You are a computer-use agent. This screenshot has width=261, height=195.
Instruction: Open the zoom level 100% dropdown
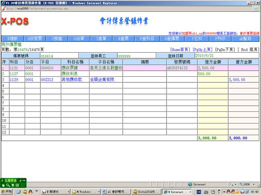247,184
